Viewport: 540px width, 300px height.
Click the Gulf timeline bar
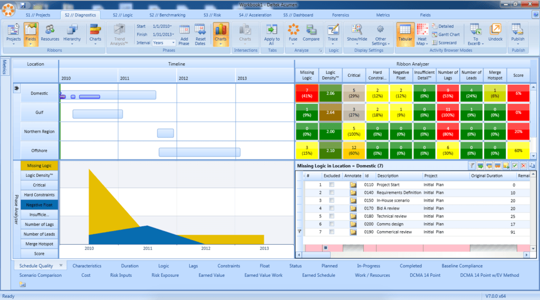[x=98, y=114]
